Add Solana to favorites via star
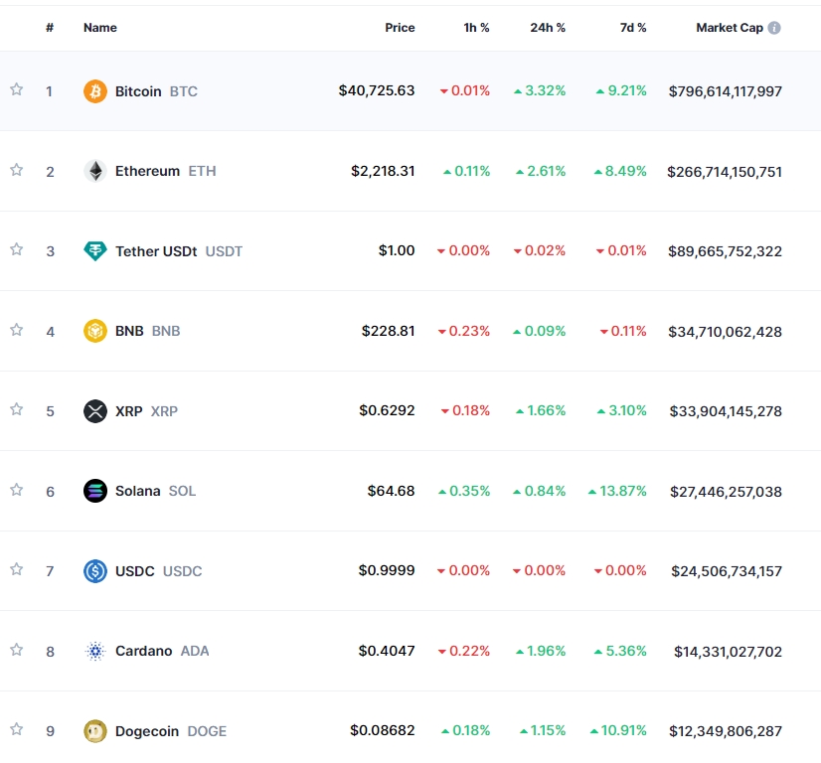 [16, 490]
